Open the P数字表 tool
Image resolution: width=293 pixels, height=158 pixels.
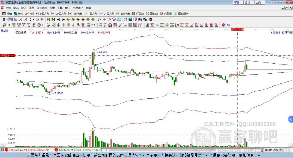click(75, 14)
